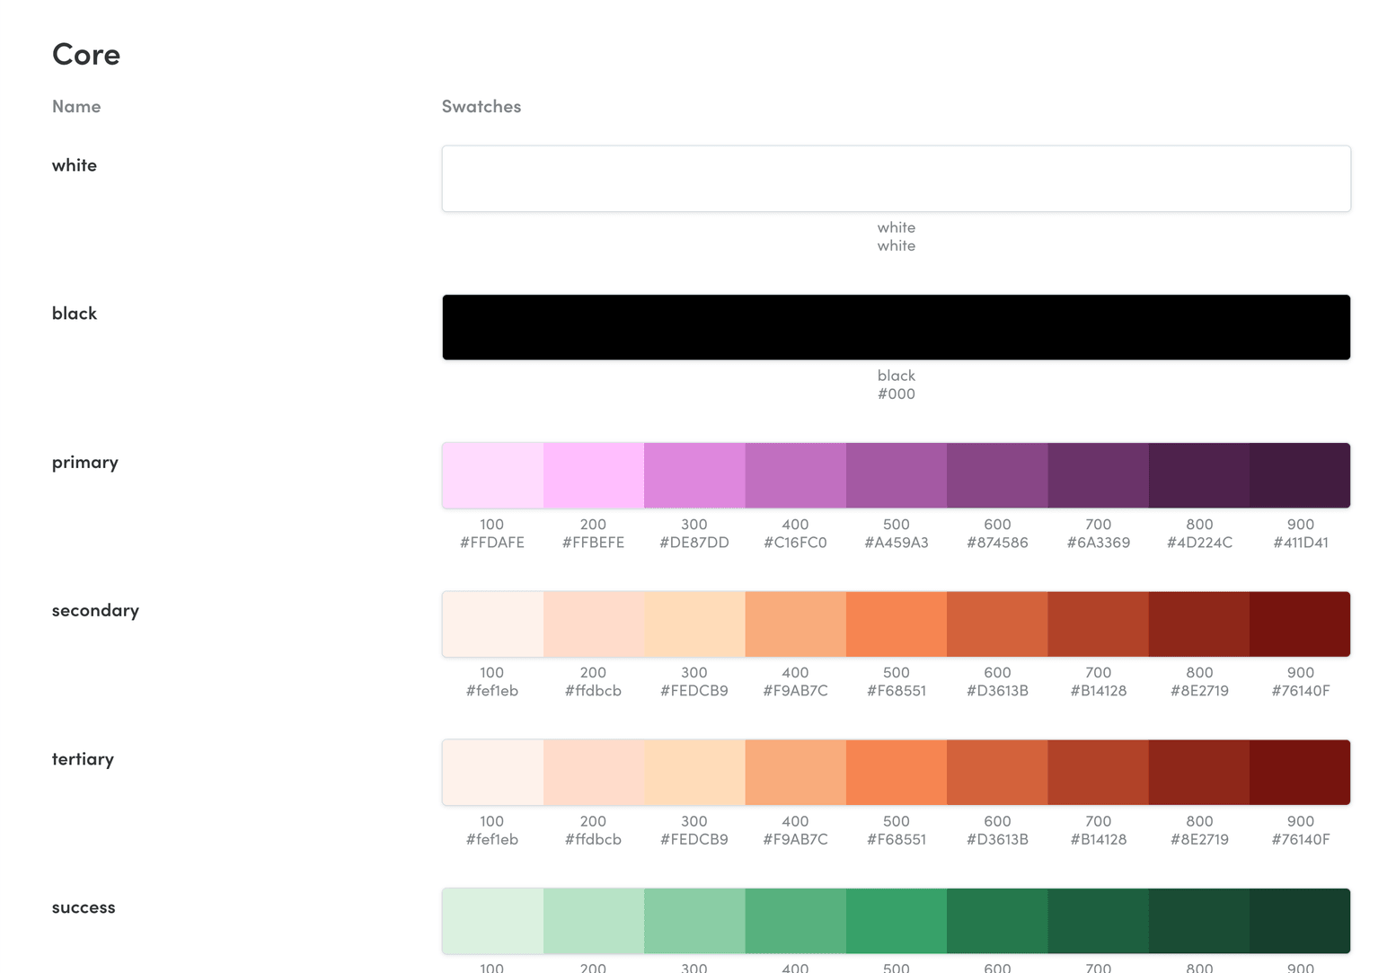This screenshot has height=973, width=1396.
Task: Select the "tertiary" row name
Action: point(83,759)
